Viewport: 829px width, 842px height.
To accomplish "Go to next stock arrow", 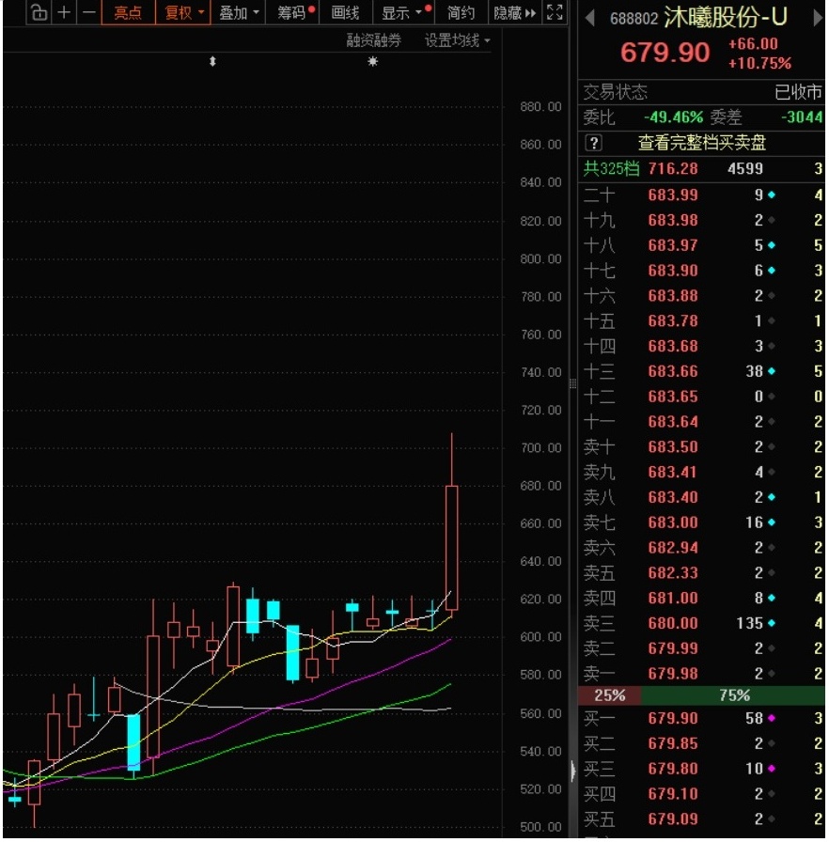I will tap(818, 19).
